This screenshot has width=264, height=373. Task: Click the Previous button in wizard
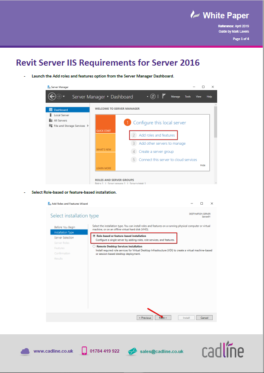point(145,318)
